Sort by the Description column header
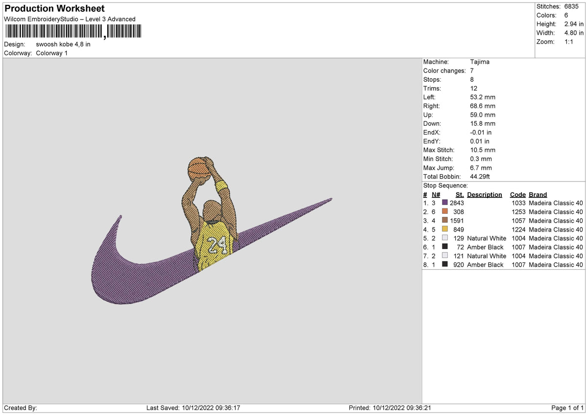 (484, 194)
